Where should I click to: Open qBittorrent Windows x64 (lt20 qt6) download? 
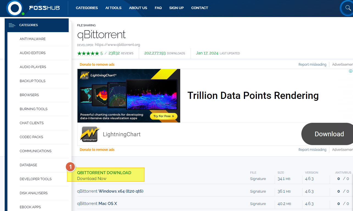(x=110, y=191)
